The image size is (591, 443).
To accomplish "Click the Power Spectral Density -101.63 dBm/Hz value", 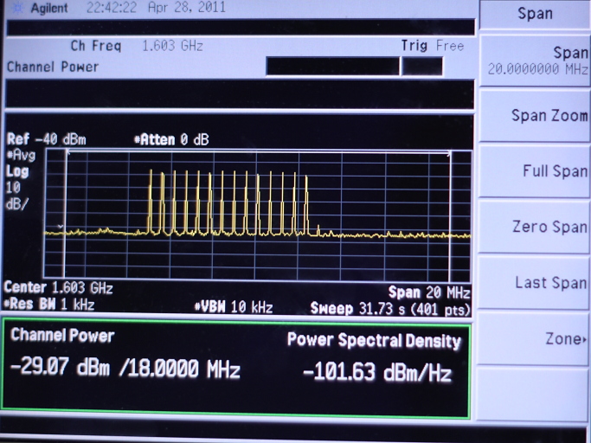I will click(376, 373).
